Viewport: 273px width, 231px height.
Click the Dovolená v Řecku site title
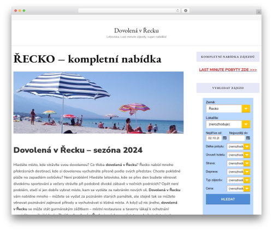pyautogui.click(x=136, y=31)
